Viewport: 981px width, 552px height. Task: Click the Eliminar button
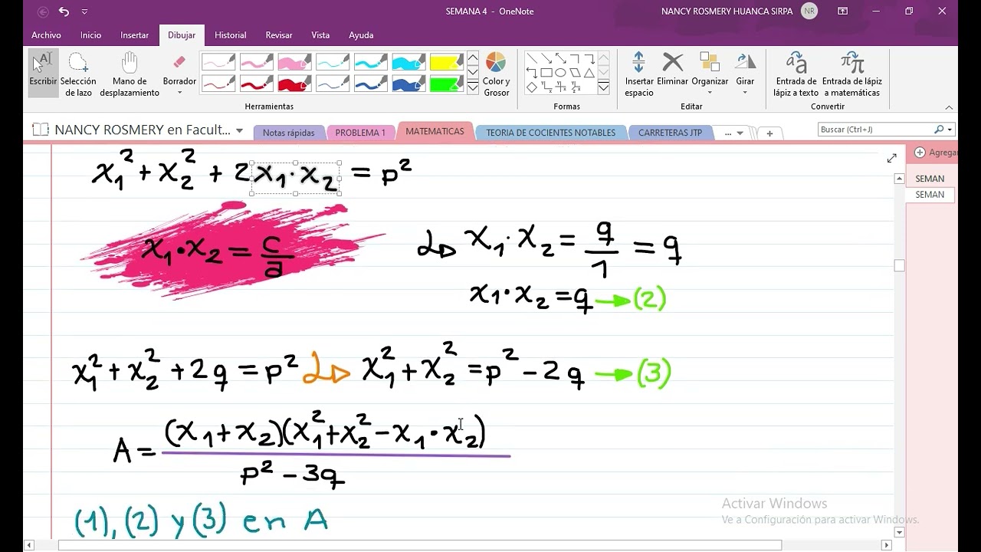click(x=672, y=69)
